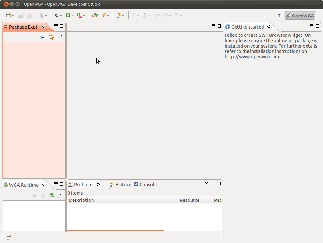
Task: Close the Problems view
Action: point(99,184)
